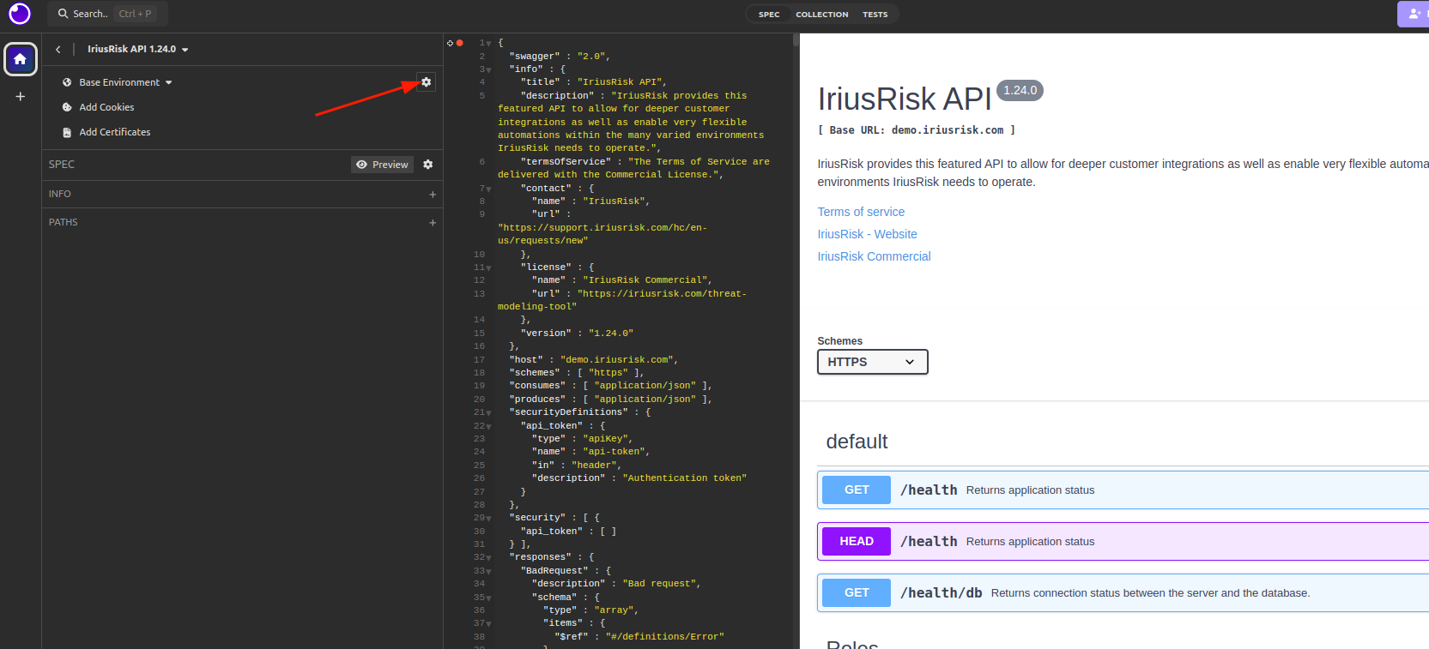Image resolution: width=1429 pixels, height=649 pixels.
Task: Click the Add Cookies cookie icon
Action: (67, 107)
